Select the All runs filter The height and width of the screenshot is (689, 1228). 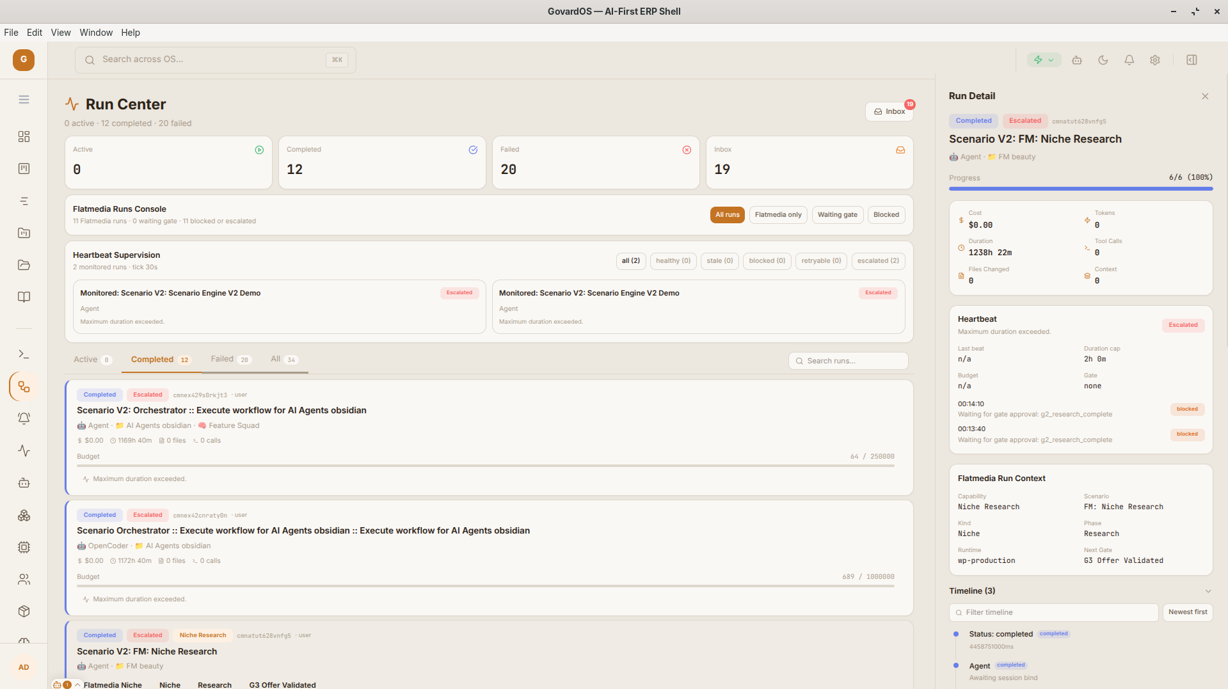(x=728, y=215)
